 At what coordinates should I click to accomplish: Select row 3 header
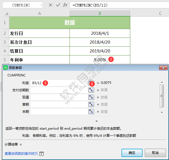(5, 42)
